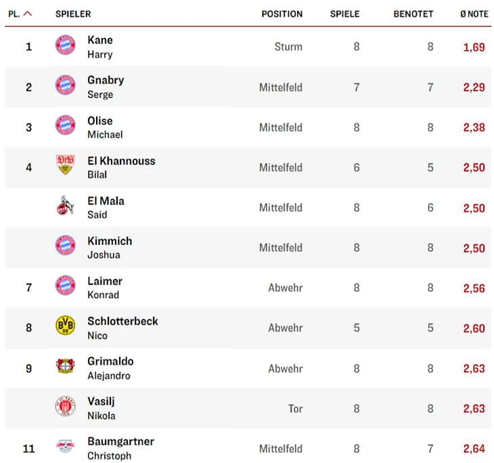Click the RB Leipzig logo beside Baumgartner

coord(66,447)
